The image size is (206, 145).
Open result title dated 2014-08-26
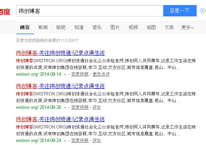tap(61, 86)
